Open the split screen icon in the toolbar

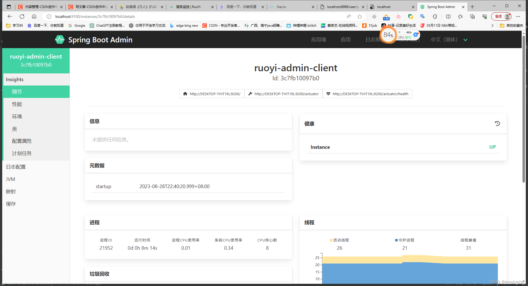[448, 16]
